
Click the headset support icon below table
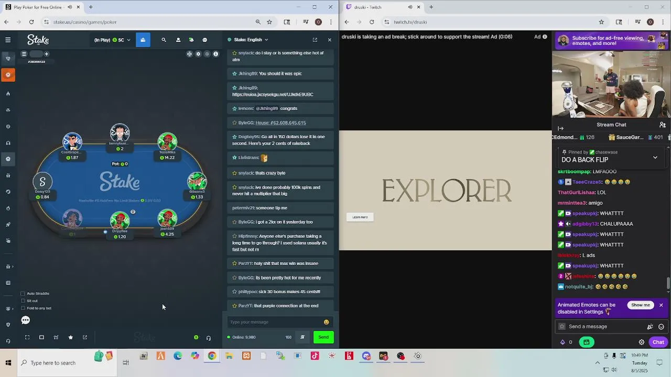point(209,338)
